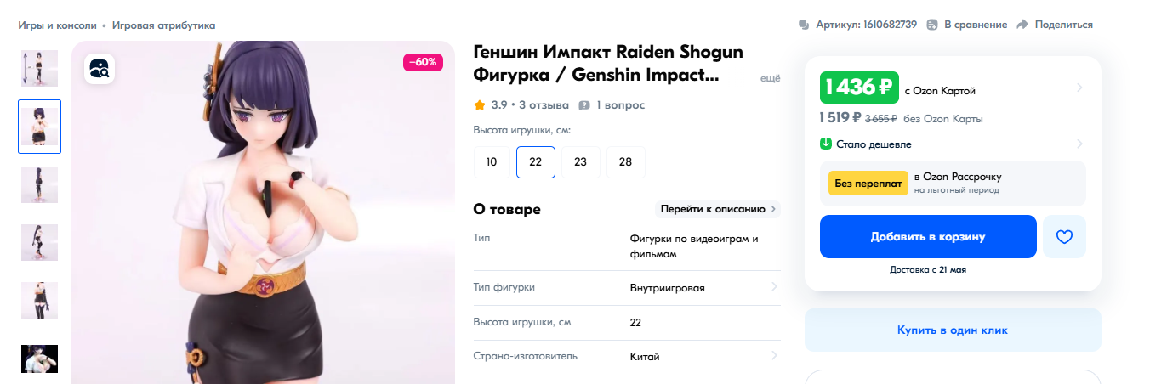Select the fifth thumbnail of figure

coord(39,300)
